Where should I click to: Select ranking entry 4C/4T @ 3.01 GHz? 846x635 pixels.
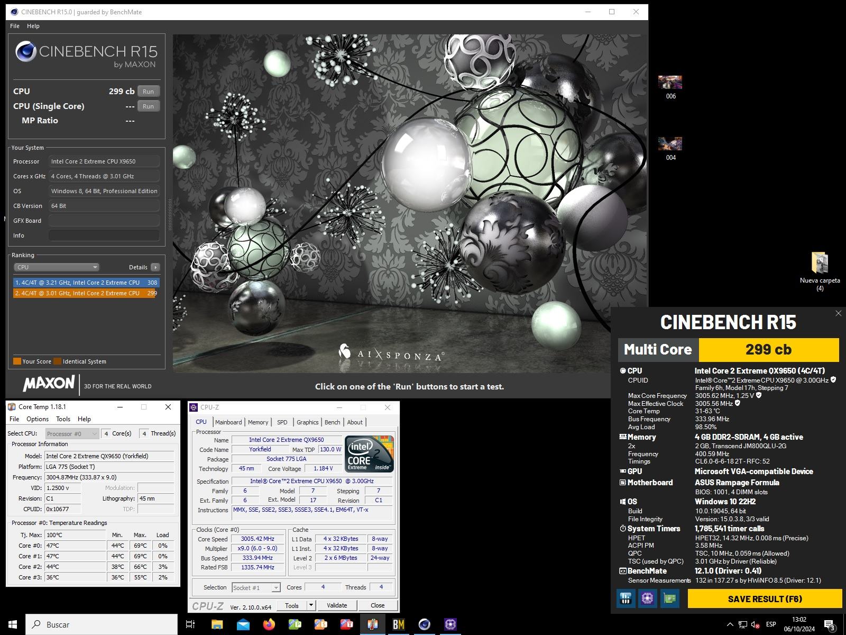[86, 293]
